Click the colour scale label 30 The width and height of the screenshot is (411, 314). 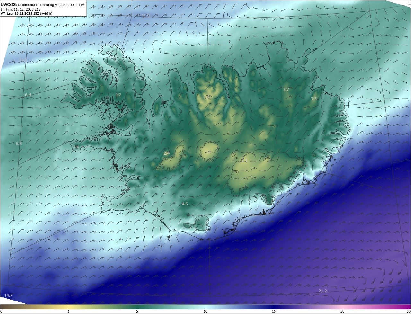[342, 311]
